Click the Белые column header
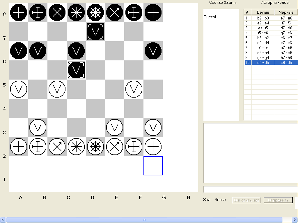This screenshot has width=298, height=223. tap(263, 12)
